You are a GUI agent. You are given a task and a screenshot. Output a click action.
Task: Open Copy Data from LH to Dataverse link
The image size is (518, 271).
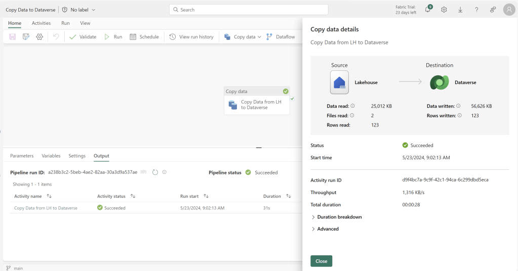(x=46, y=208)
